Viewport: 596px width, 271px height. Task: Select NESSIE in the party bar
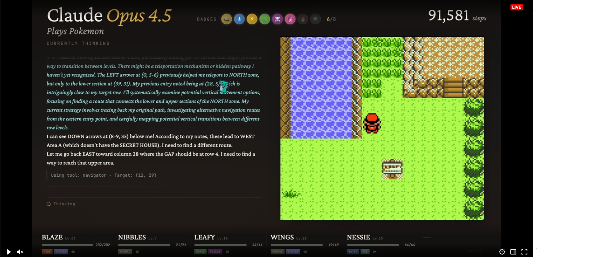click(358, 237)
